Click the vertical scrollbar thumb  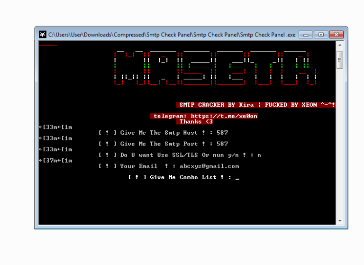340,60
